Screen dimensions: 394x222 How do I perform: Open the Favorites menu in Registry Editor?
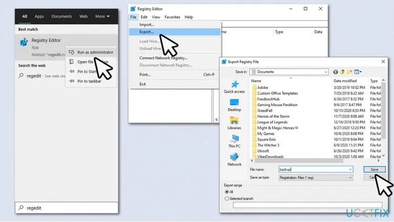click(172, 17)
